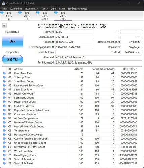The height and width of the screenshot is (168, 144).
Task: Click the Aktuellt column header
Action: point(76,69)
